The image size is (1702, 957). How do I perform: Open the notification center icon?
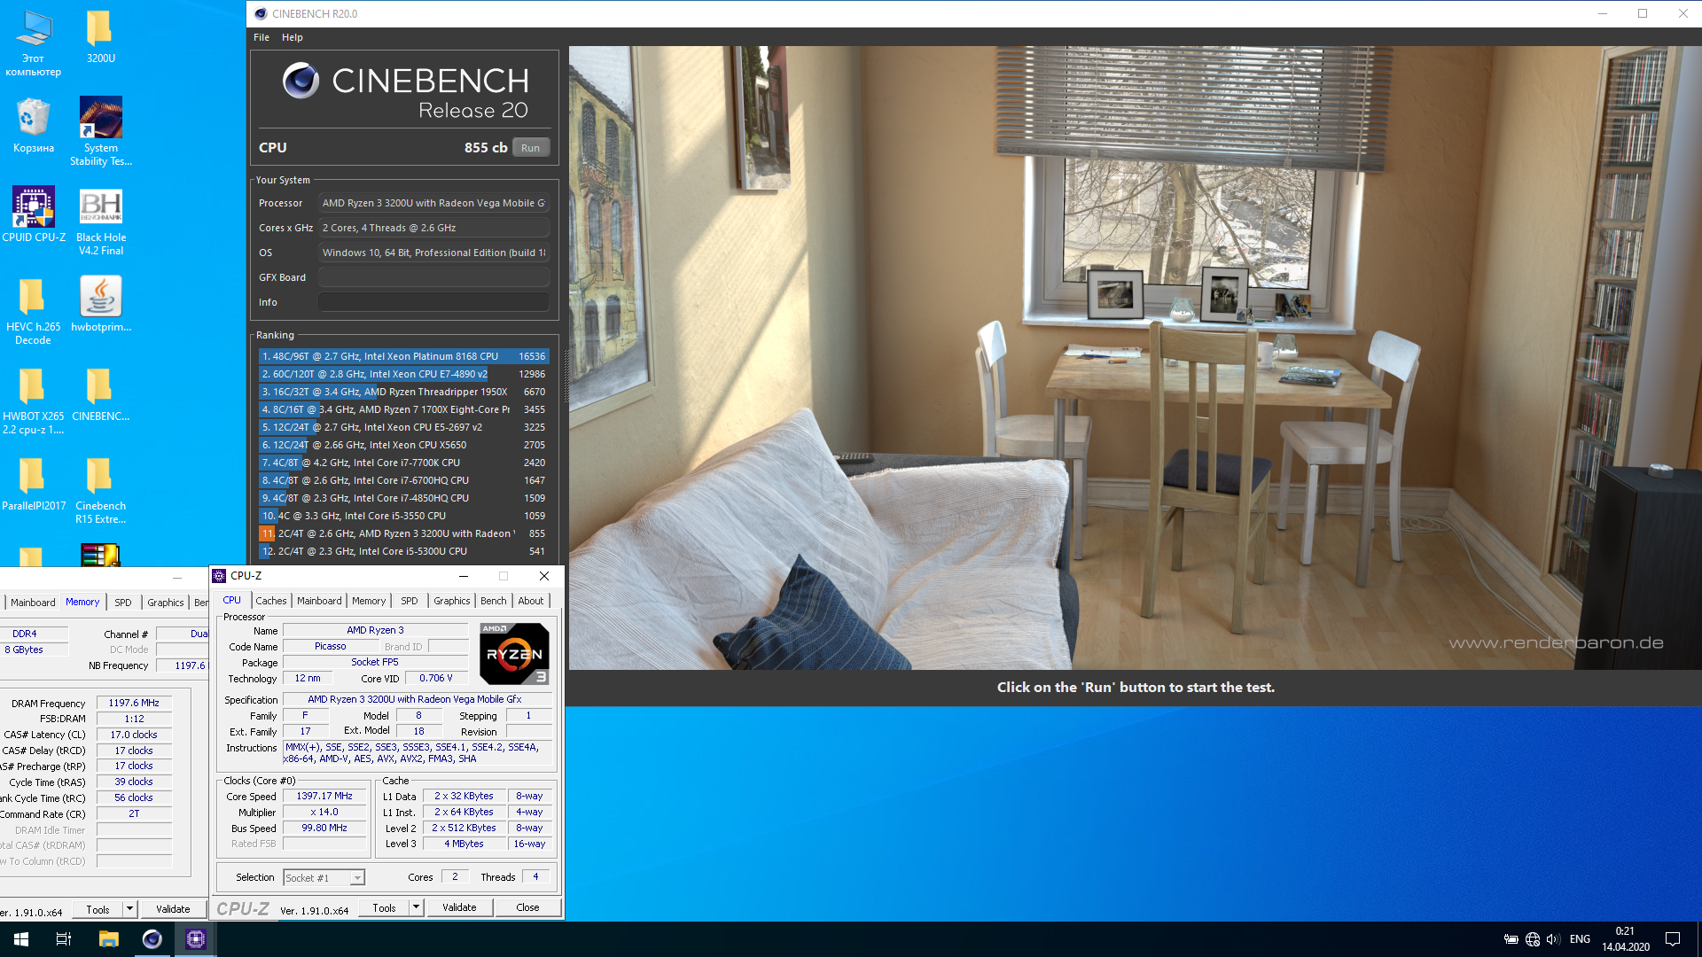click(x=1673, y=939)
